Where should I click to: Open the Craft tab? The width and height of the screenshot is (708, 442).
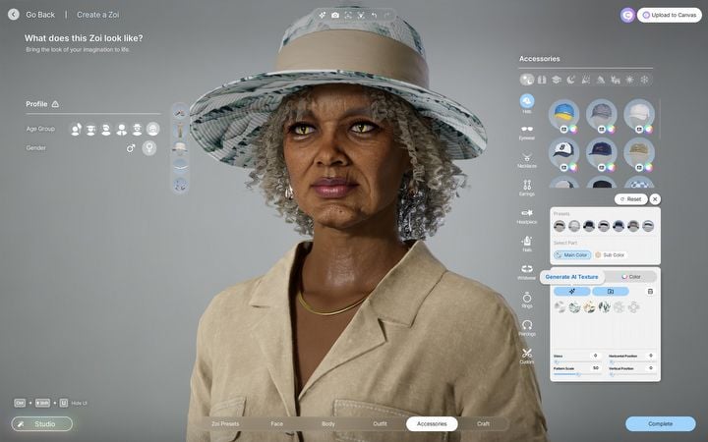pyautogui.click(x=483, y=423)
